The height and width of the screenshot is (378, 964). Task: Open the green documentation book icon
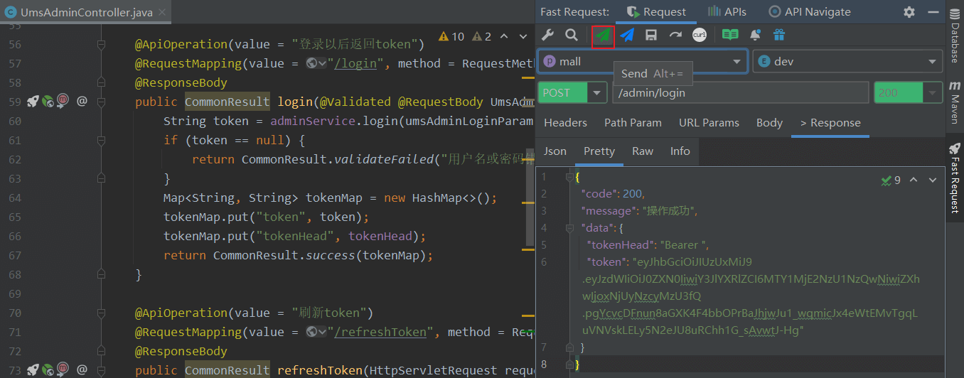pyautogui.click(x=730, y=36)
